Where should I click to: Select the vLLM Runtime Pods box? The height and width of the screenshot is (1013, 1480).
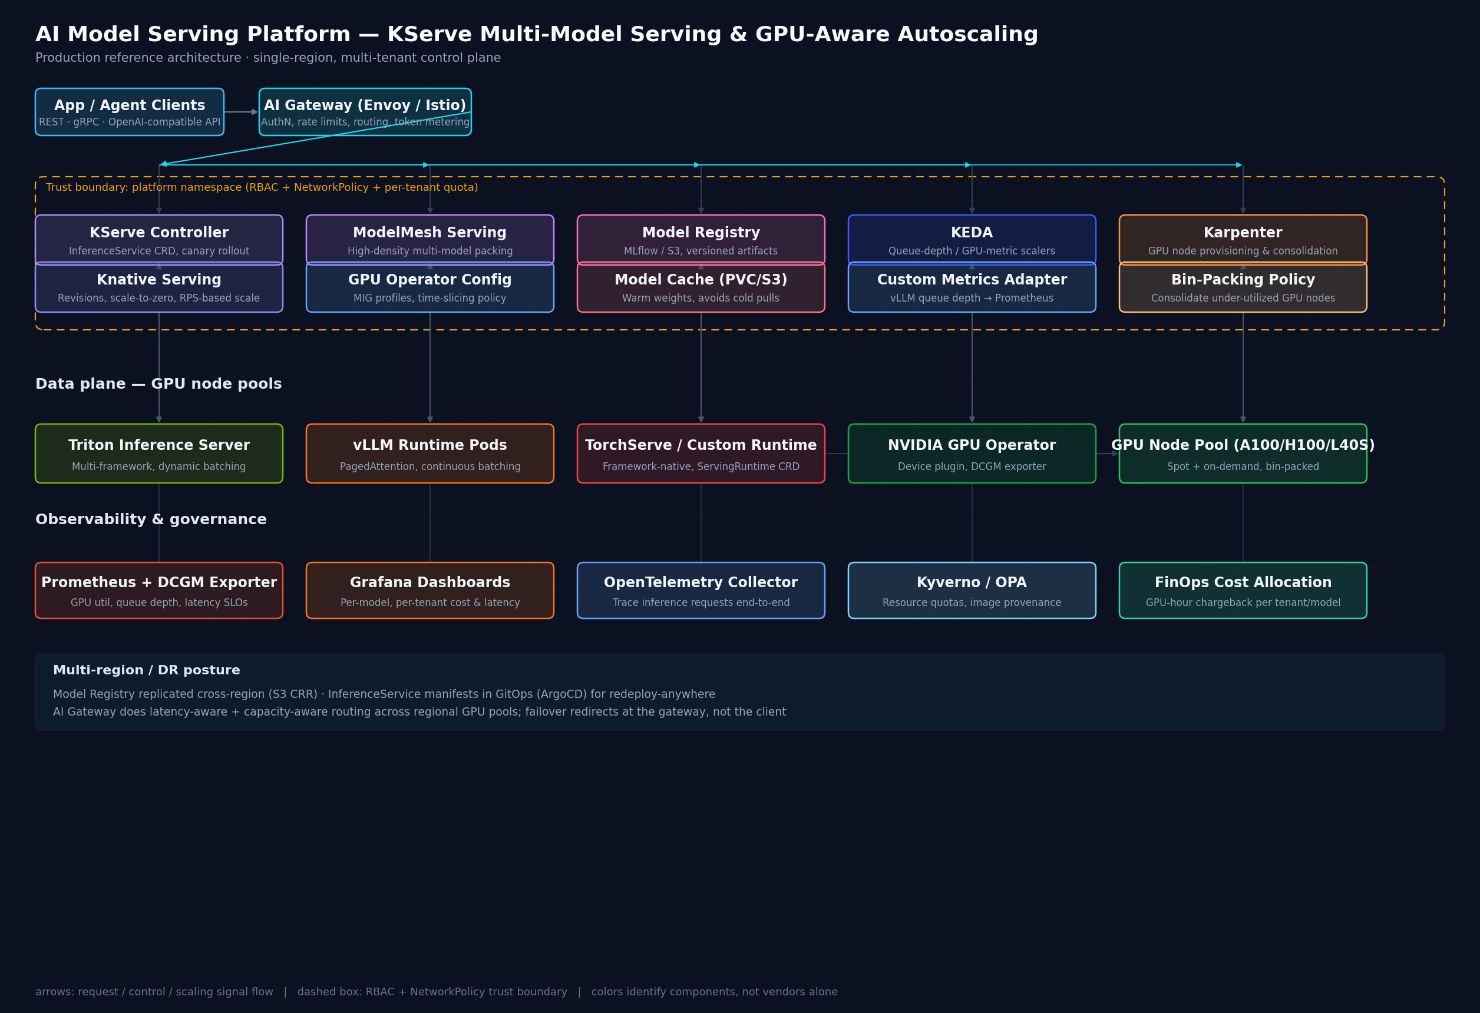pyautogui.click(x=430, y=453)
